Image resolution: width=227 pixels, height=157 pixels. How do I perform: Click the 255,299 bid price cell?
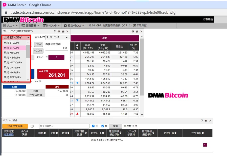[87, 57]
